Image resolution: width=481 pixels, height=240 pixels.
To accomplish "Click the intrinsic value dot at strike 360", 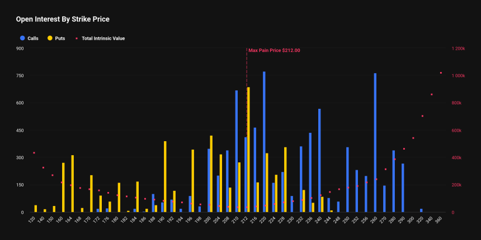I will 441,73.
